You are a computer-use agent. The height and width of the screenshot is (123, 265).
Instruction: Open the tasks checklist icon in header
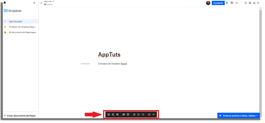point(250,3)
